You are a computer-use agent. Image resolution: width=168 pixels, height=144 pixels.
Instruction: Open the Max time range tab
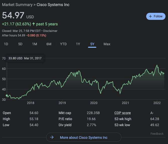point(107,44)
